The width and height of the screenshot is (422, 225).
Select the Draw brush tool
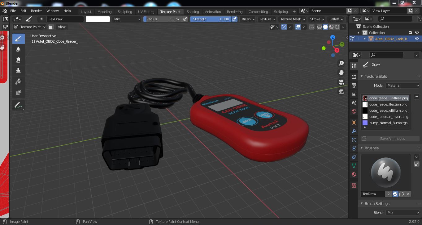[x=18, y=39]
